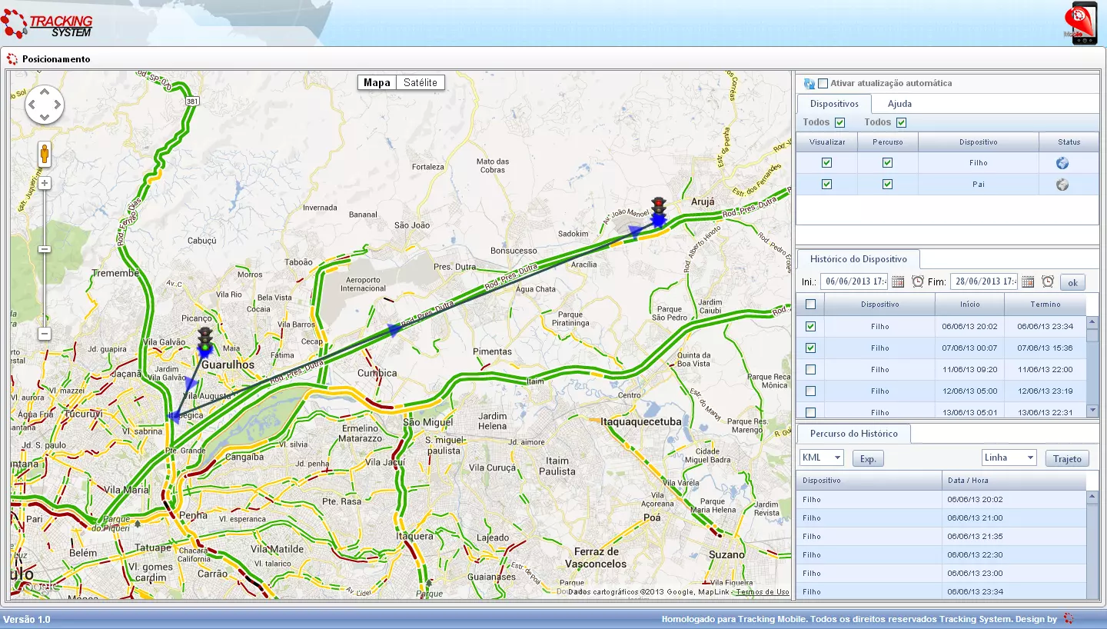The image size is (1107, 629).
Task: Click the blue globe status icon for Filho
Action: click(1062, 163)
